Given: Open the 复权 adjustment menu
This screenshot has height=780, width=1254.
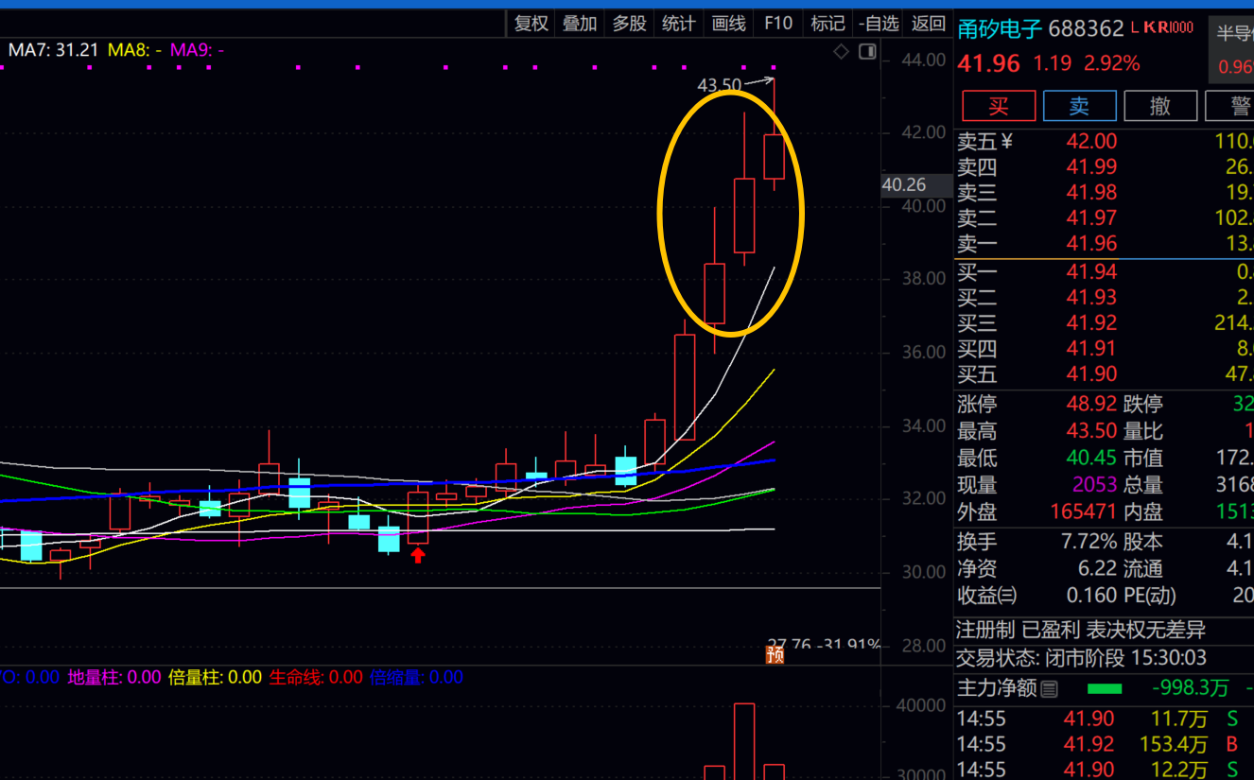Looking at the screenshot, I should [x=531, y=24].
